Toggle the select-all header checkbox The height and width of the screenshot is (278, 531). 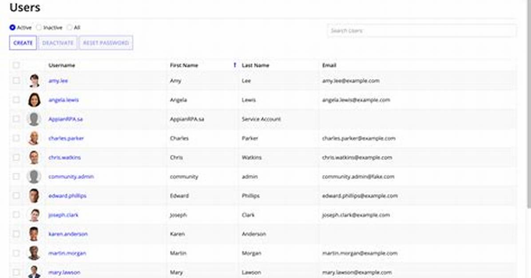[16, 65]
